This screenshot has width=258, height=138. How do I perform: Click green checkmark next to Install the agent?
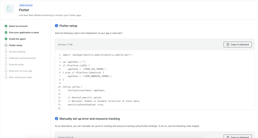(x=6, y=39)
